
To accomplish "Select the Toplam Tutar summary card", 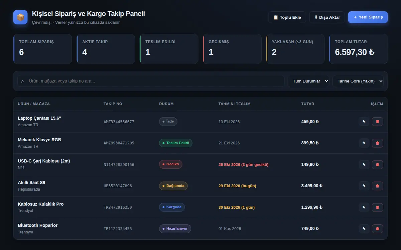I will point(359,49).
